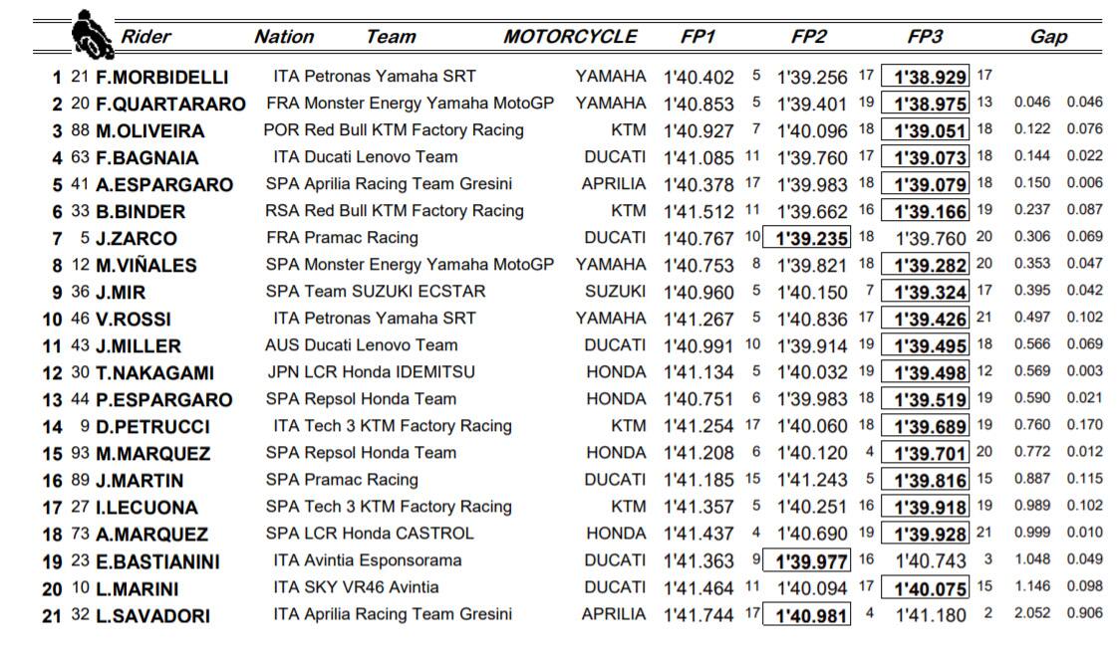Select the Rider column header
The width and height of the screenshot is (1120, 657).
tap(145, 37)
